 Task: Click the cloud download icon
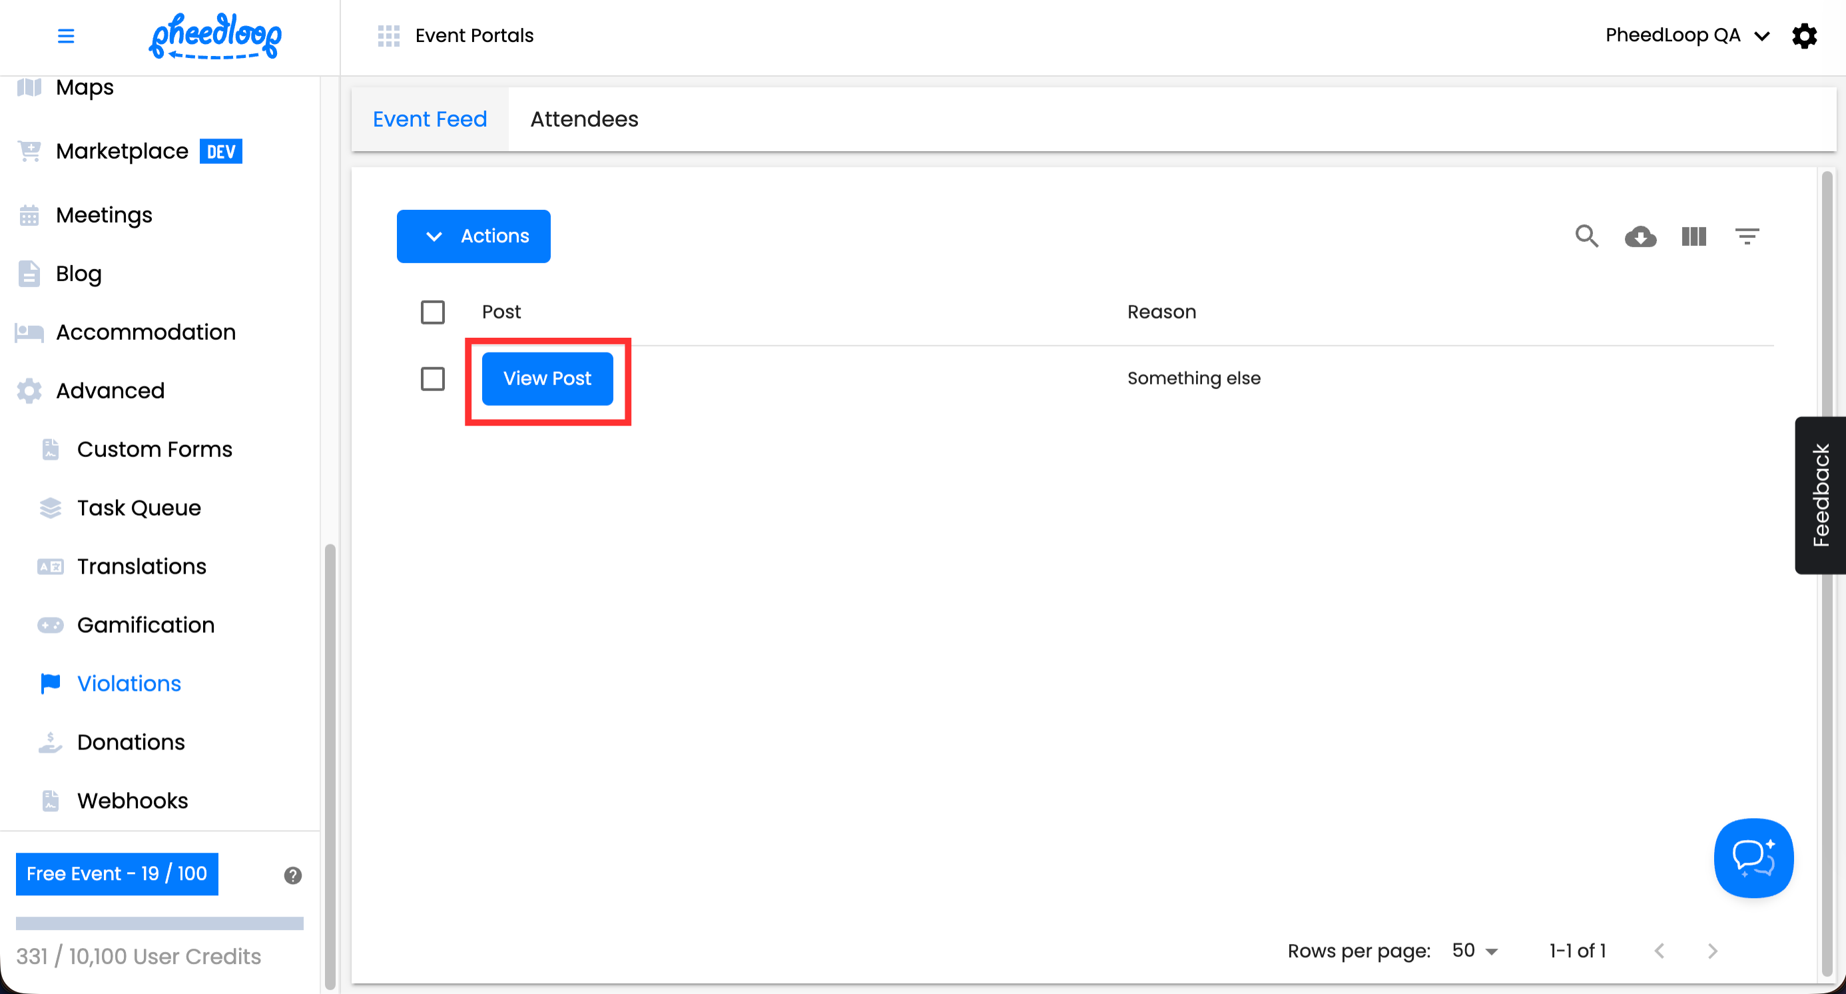[1640, 236]
